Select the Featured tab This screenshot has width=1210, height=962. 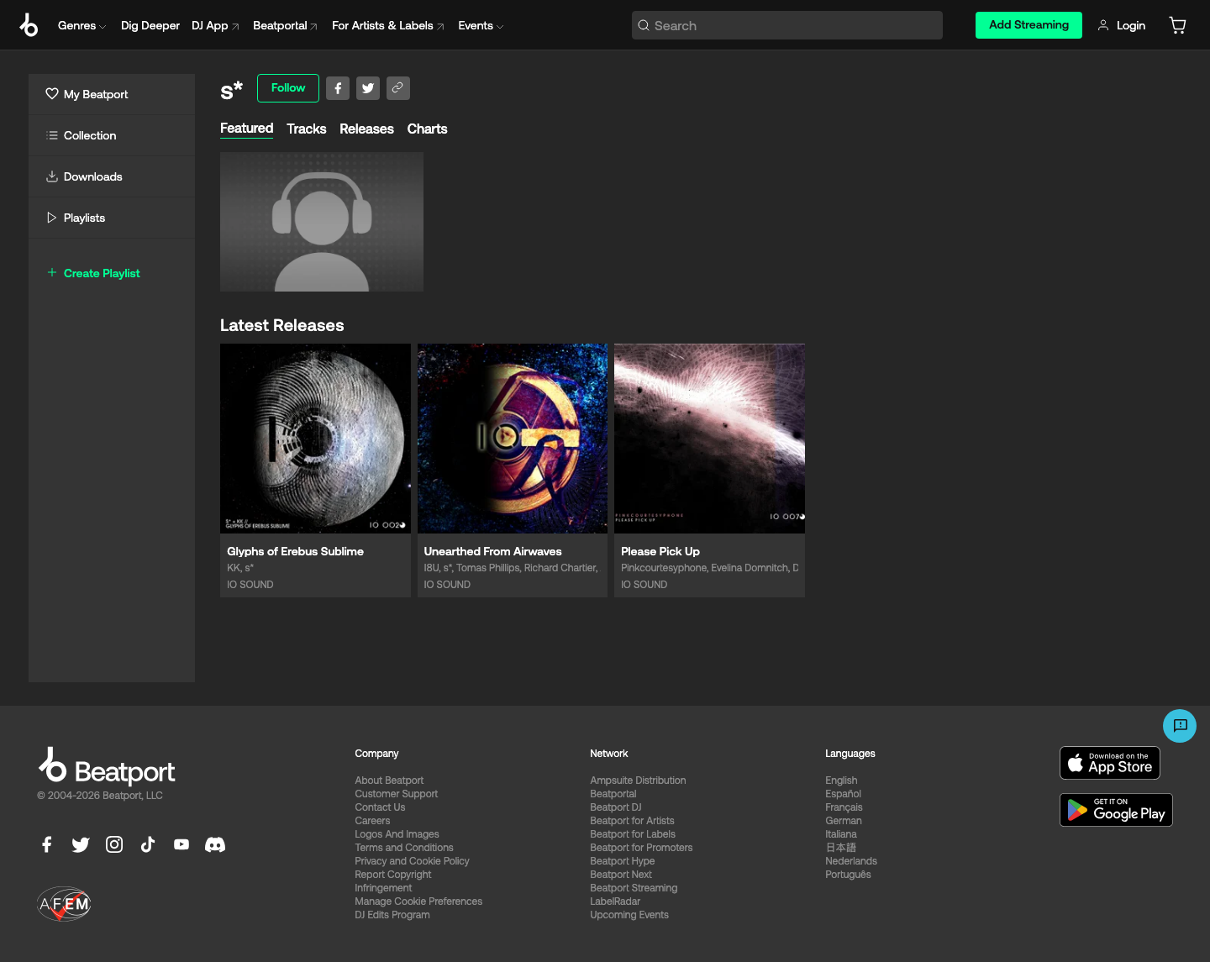tap(246, 129)
